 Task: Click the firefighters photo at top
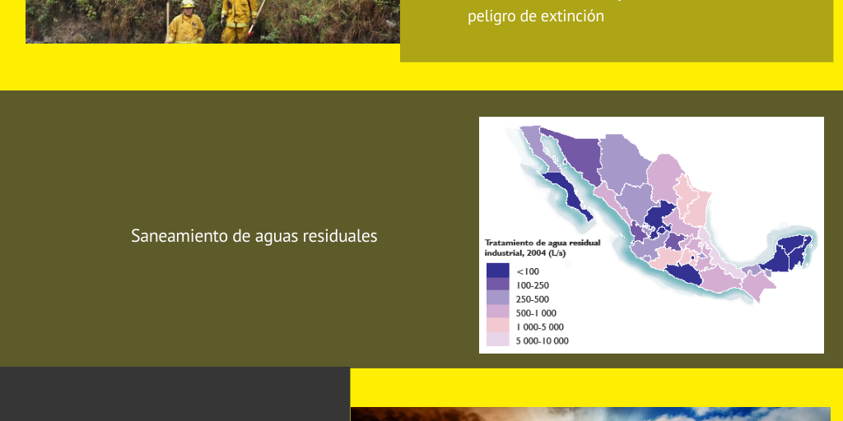(212, 21)
